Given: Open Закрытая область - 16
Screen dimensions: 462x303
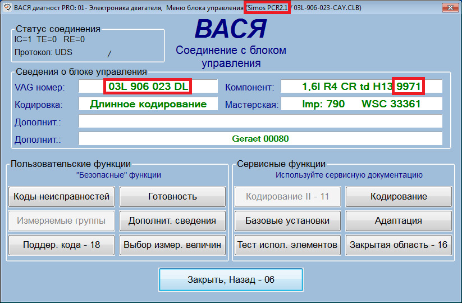Looking at the screenshot, I should click(x=399, y=245).
